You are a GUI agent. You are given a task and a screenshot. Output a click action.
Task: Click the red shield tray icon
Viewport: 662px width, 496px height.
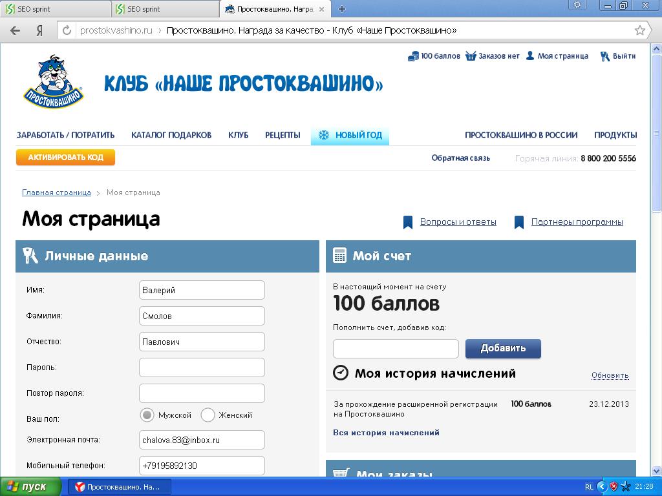[x=614, y=486]
